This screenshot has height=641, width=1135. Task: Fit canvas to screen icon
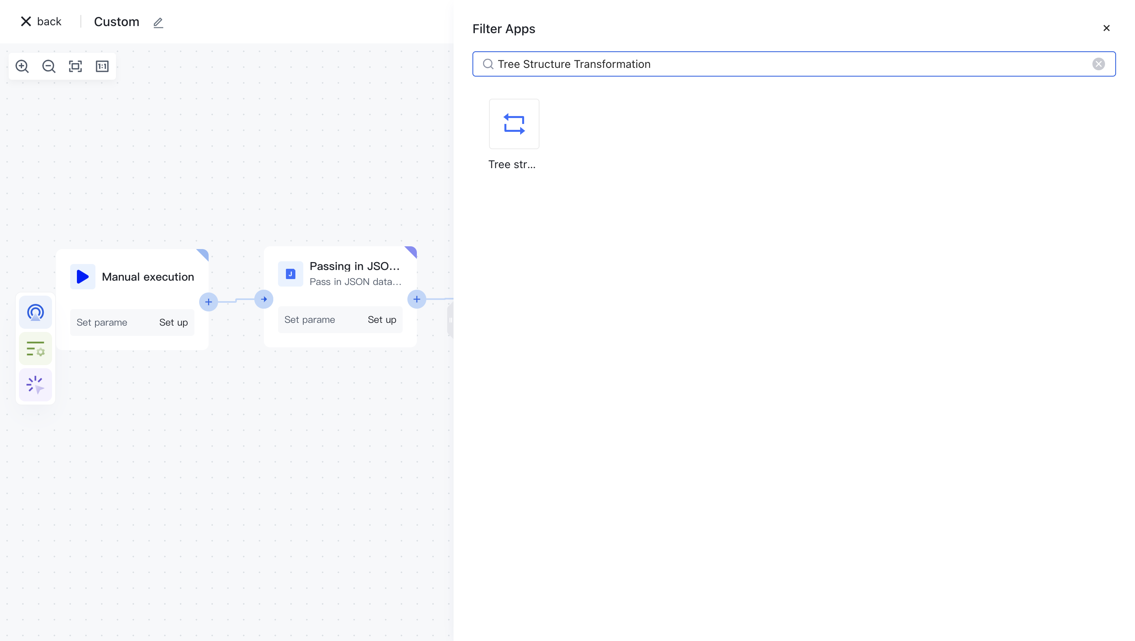point(75,66)
